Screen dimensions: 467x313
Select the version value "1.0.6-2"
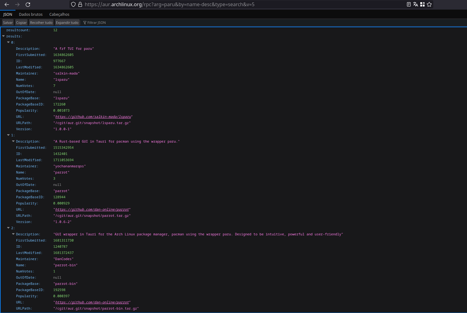[63, 222]
